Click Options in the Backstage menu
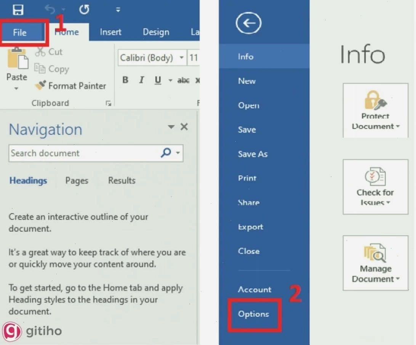The width and height of the screenshot is (416, 345). (253, 314)
